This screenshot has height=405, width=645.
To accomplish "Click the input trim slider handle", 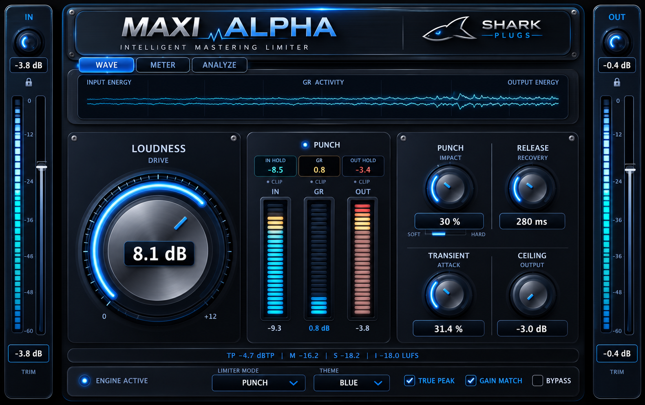I will point(42,167).
